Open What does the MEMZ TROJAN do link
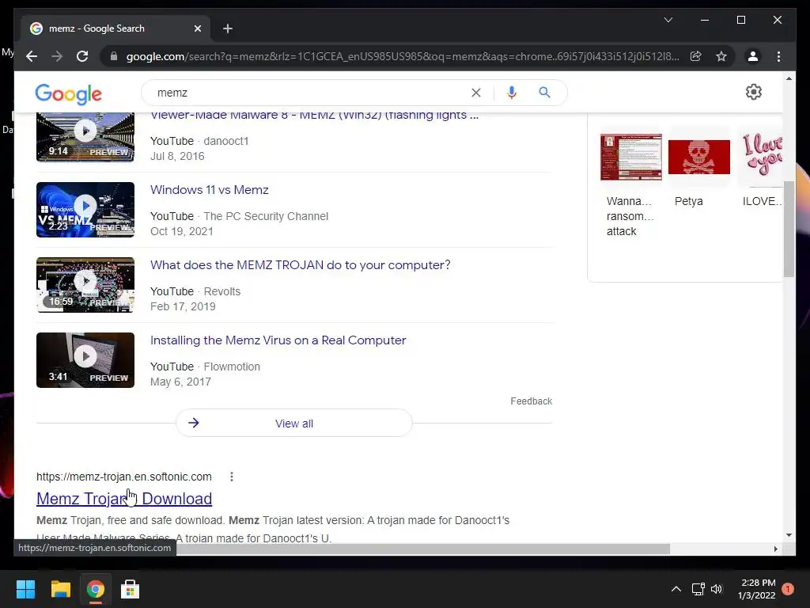Viewport: 810px width, 608px height. [300, 264]
